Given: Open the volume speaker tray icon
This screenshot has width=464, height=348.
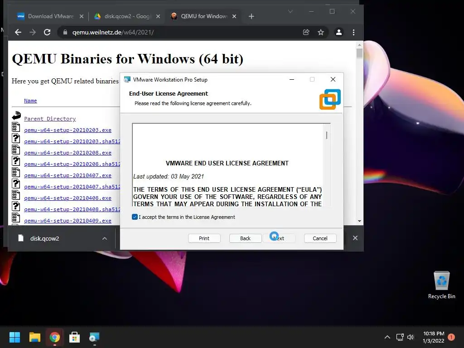Looking at the screenshot, I should click(x=411, y=337).
